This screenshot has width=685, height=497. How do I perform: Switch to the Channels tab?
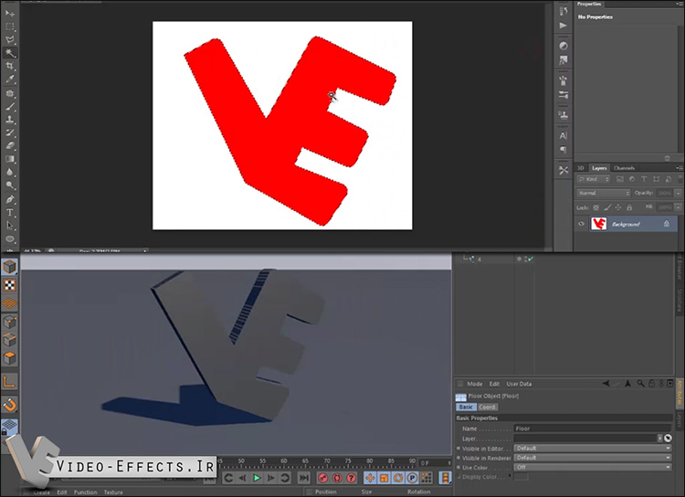click(x=624, y=168)
